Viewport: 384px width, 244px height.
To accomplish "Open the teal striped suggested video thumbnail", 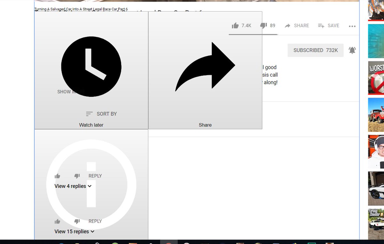I will click(376, 41).
